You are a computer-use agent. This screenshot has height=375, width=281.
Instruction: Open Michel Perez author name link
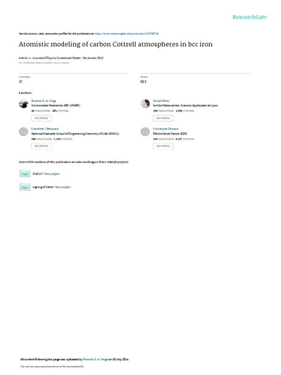point(161,101)
